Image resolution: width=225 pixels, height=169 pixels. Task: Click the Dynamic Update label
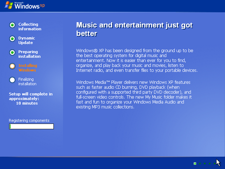pyautogui.click(x=27, y=40)
